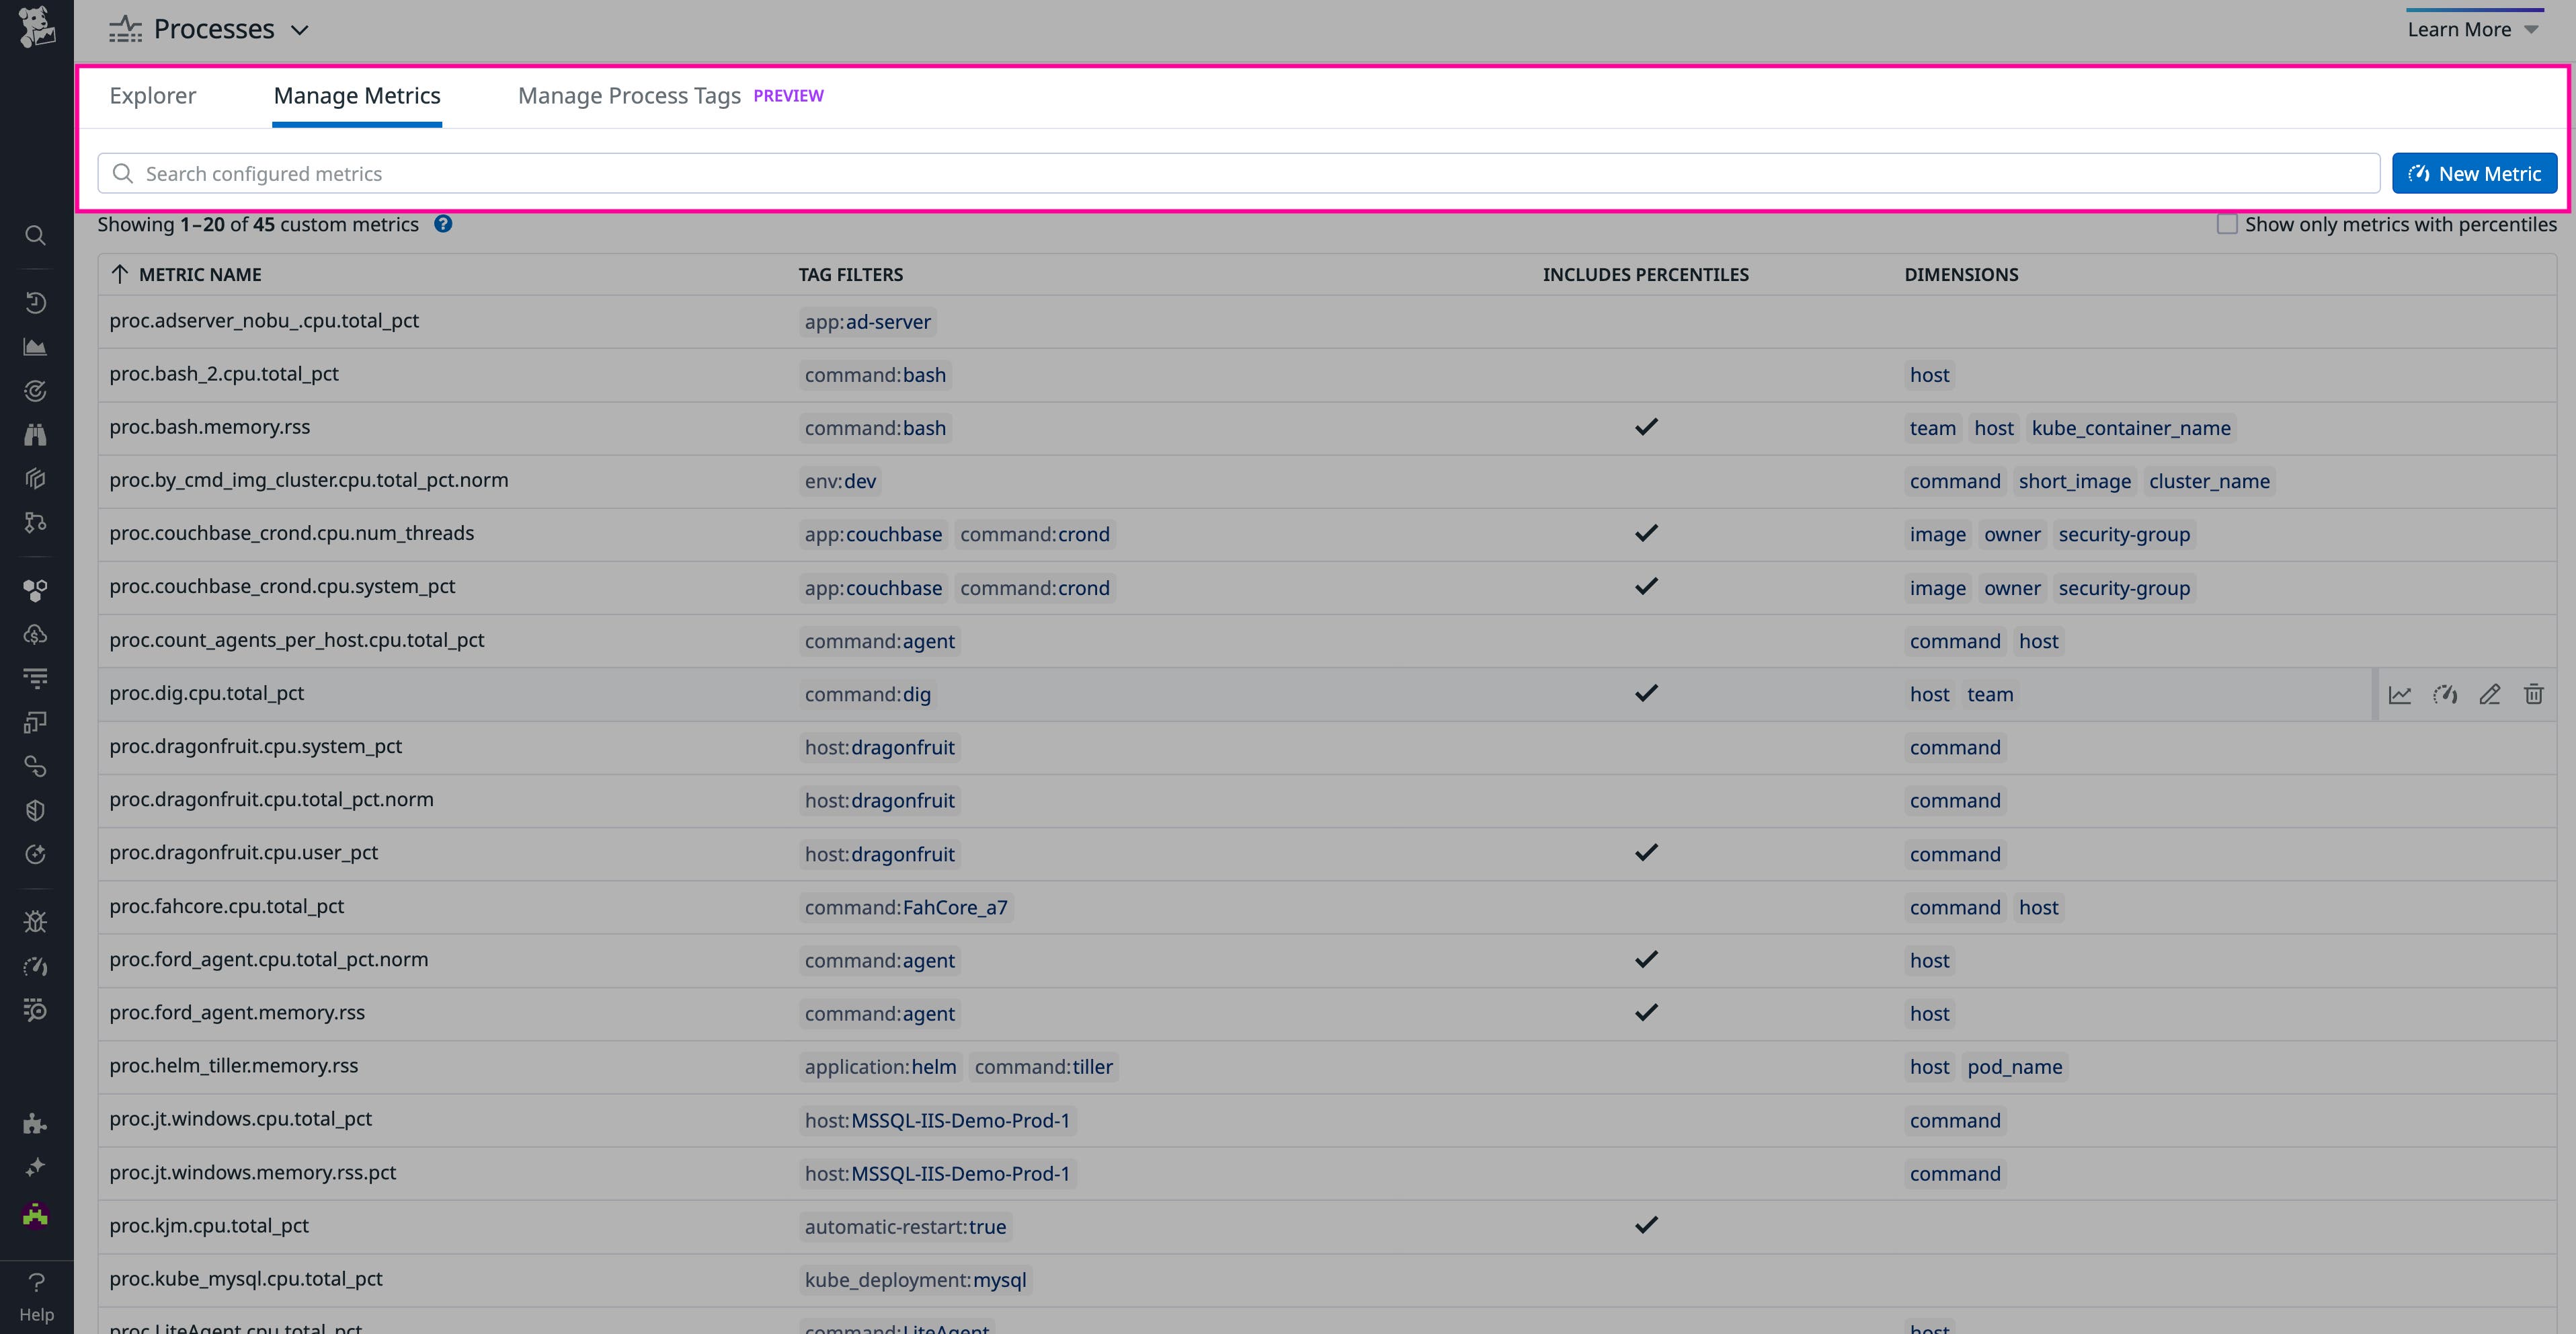Edit the proc.dig.cpu.total_pct metric with pencil icon

tap(2489, 694)
